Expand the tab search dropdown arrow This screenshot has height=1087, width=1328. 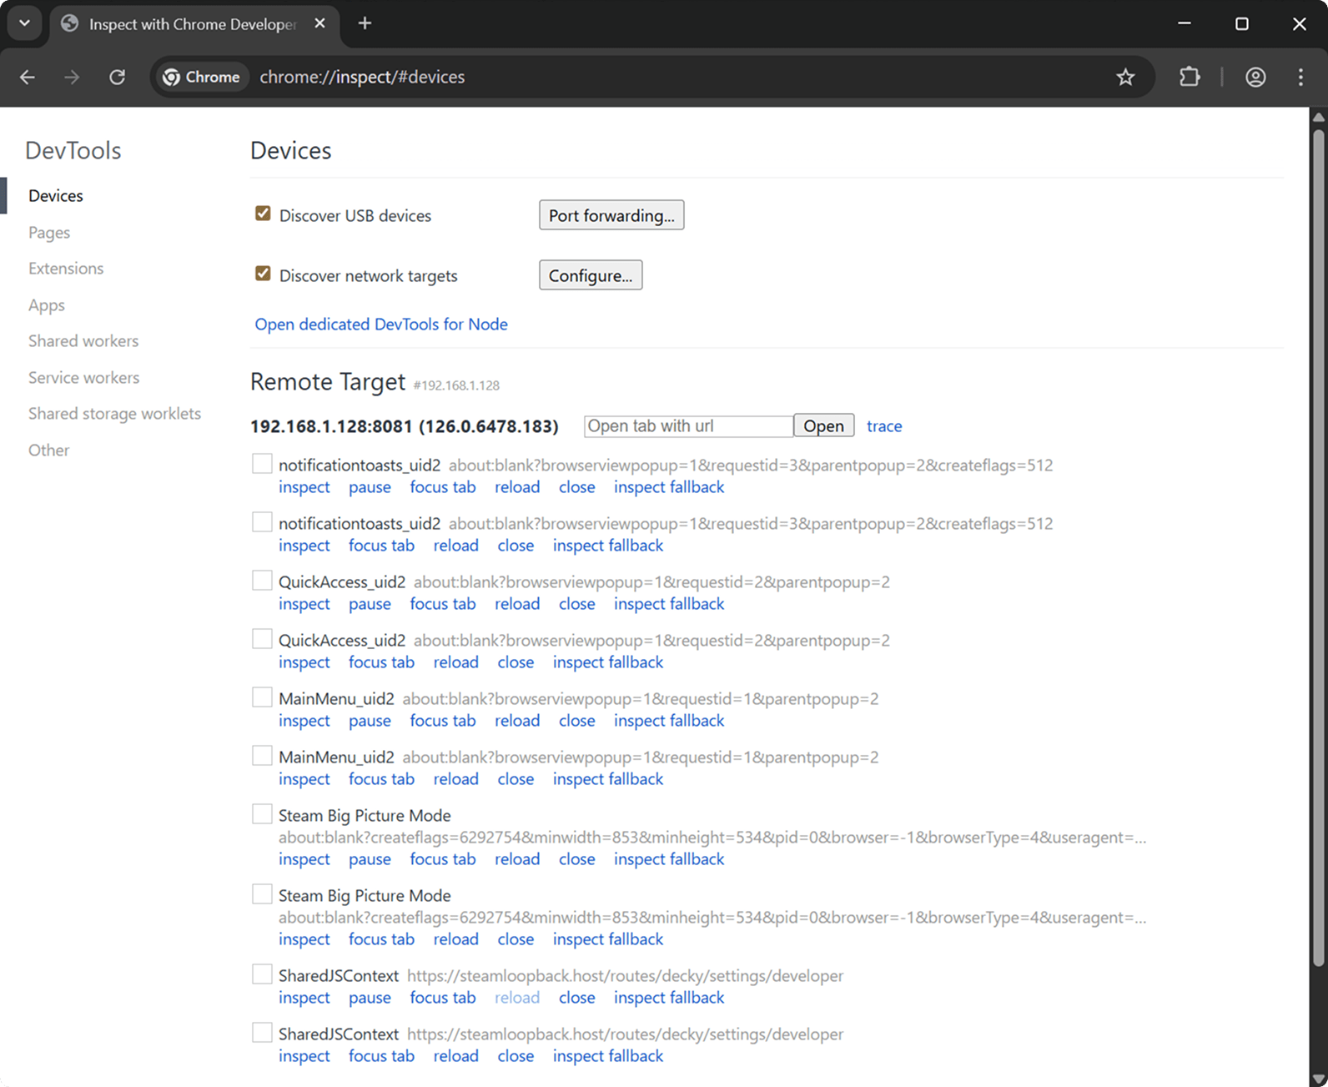click(x=24, y=23)
